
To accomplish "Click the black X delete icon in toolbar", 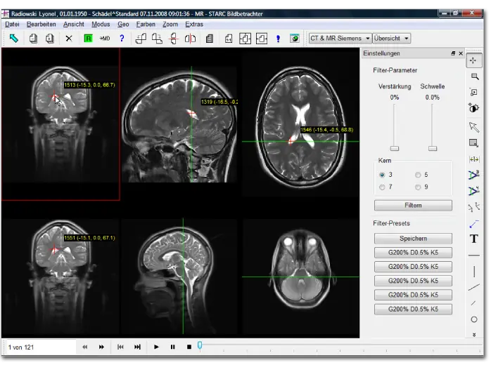I will [69, 39].
